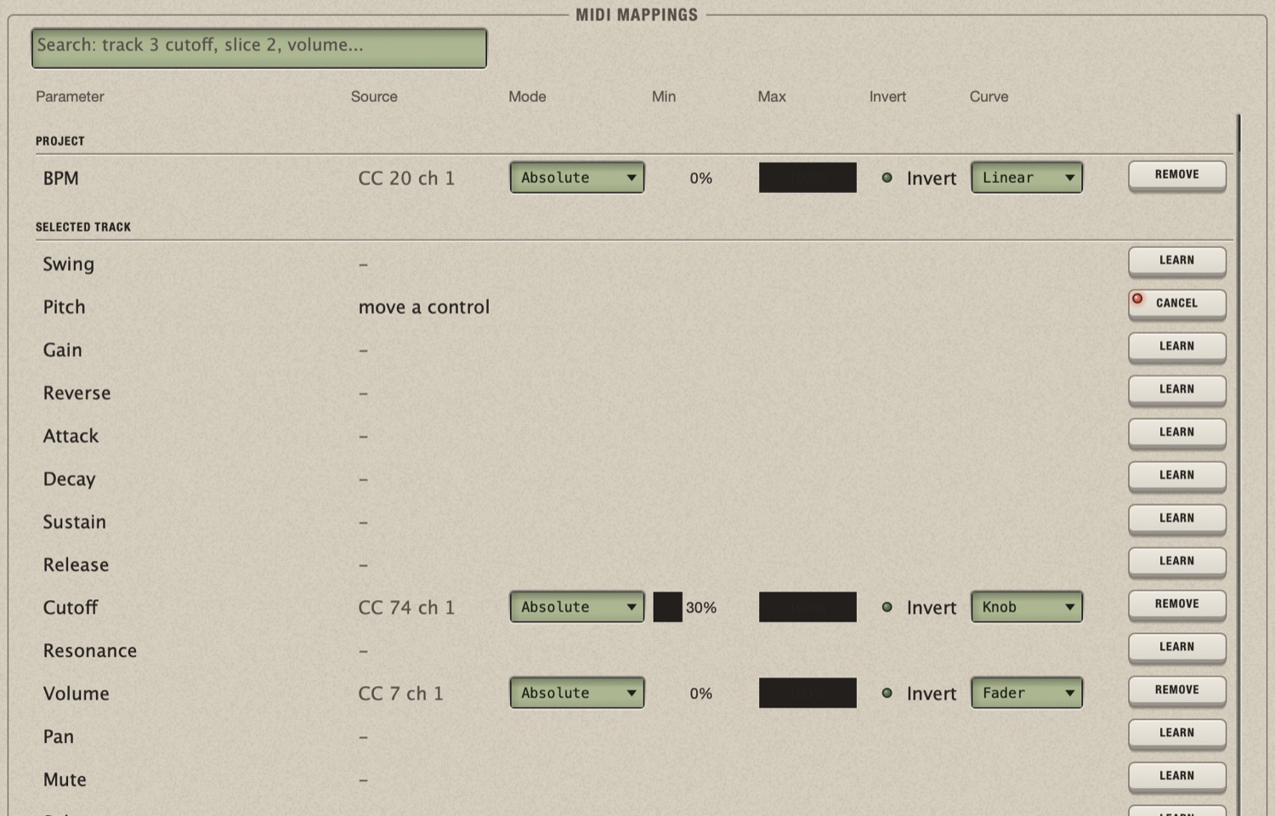The height and width of the screenshot is (816, 1275).
Task: Click the Cutoff Max value bar
Action: 807,607
